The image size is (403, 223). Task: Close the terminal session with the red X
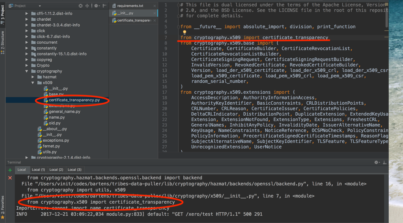10,178
